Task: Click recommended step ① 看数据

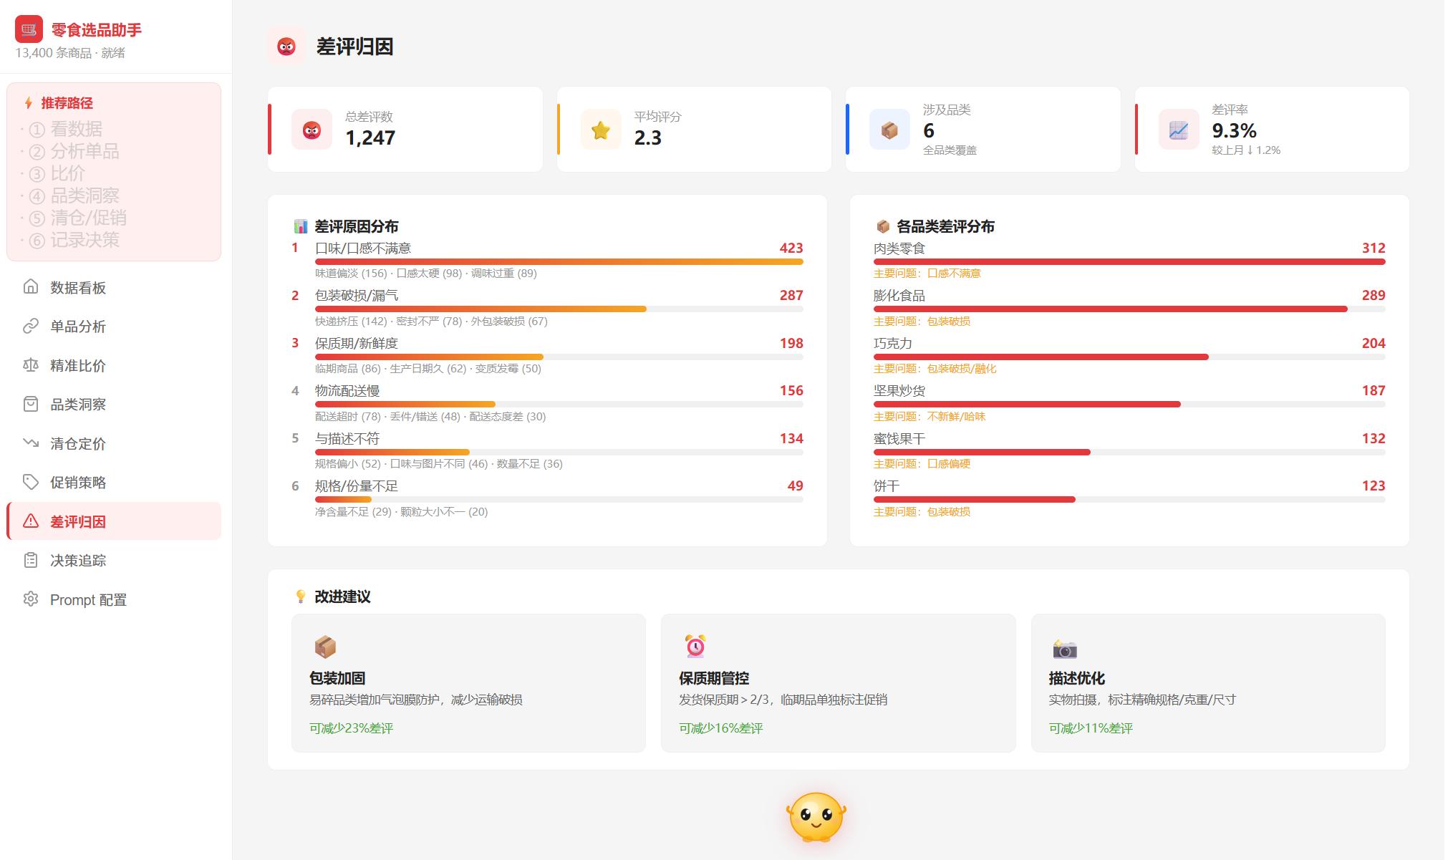Action: point(65,129)
